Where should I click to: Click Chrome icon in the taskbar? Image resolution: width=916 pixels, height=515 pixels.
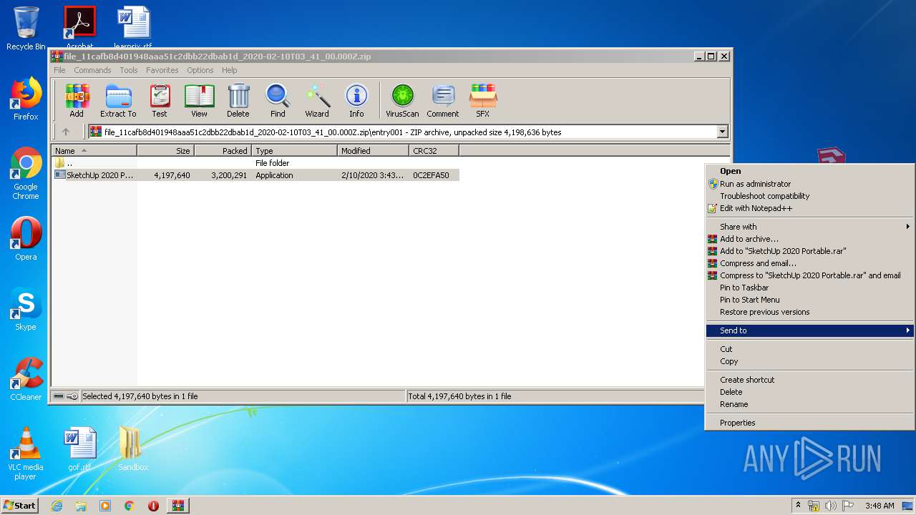pos(130,506)
